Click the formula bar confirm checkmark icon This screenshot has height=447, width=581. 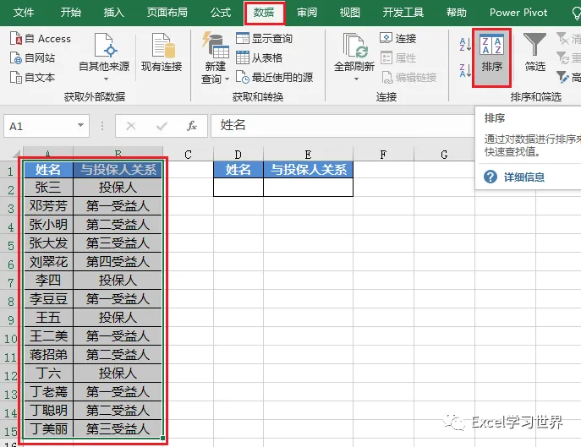coord(162,126)
